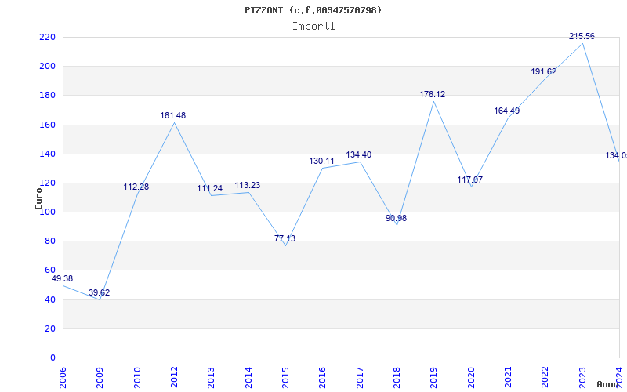Viewport: 627px width, 392px height.
Task: Click the x-axis year 2016
Action: tap(323, 377)
